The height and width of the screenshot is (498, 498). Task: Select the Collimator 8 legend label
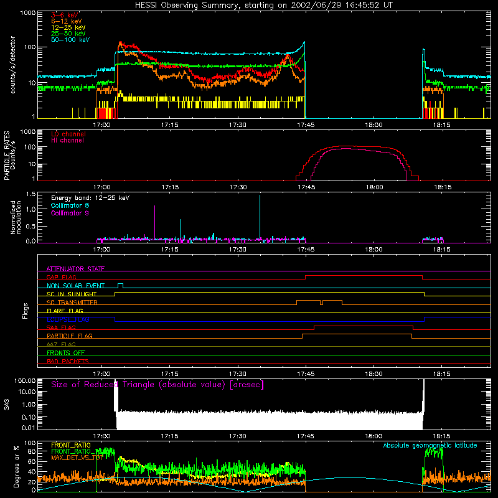[70, 205]
